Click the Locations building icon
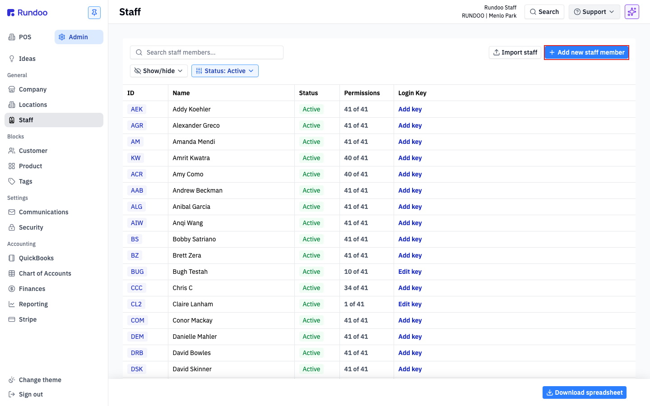The image size is (650, 406). point(12,105)
